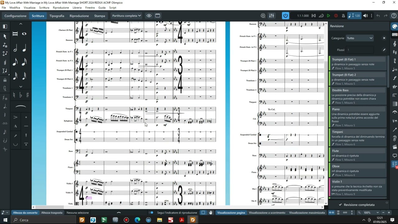The image size is (398, 224).
Task: Open the Windows taskbar search box
Action: [44, 220]
